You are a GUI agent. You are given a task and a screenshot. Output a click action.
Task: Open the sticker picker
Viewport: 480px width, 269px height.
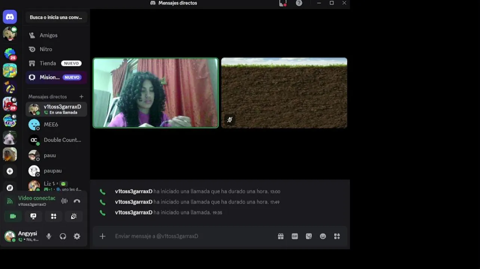click(x=309, y=236)
